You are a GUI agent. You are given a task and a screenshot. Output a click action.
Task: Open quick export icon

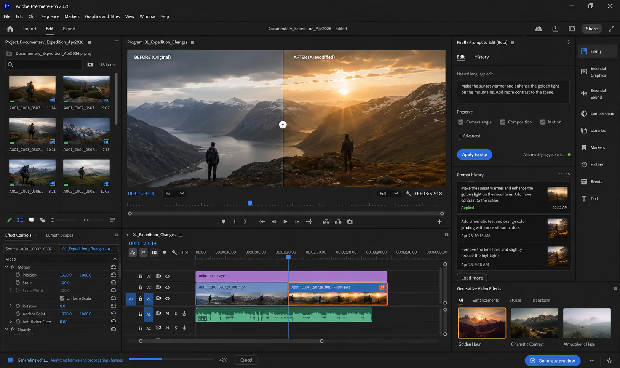555,29
